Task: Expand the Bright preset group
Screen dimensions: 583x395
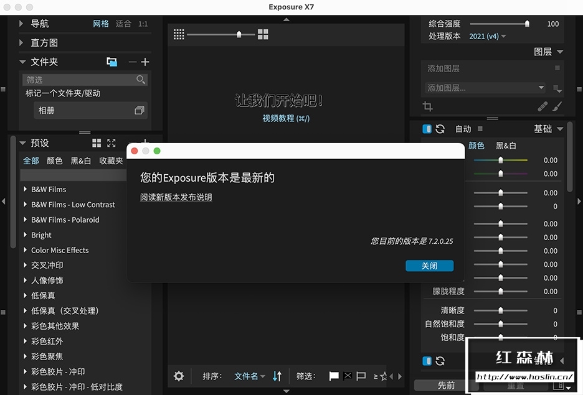Action: pos(26,235)
